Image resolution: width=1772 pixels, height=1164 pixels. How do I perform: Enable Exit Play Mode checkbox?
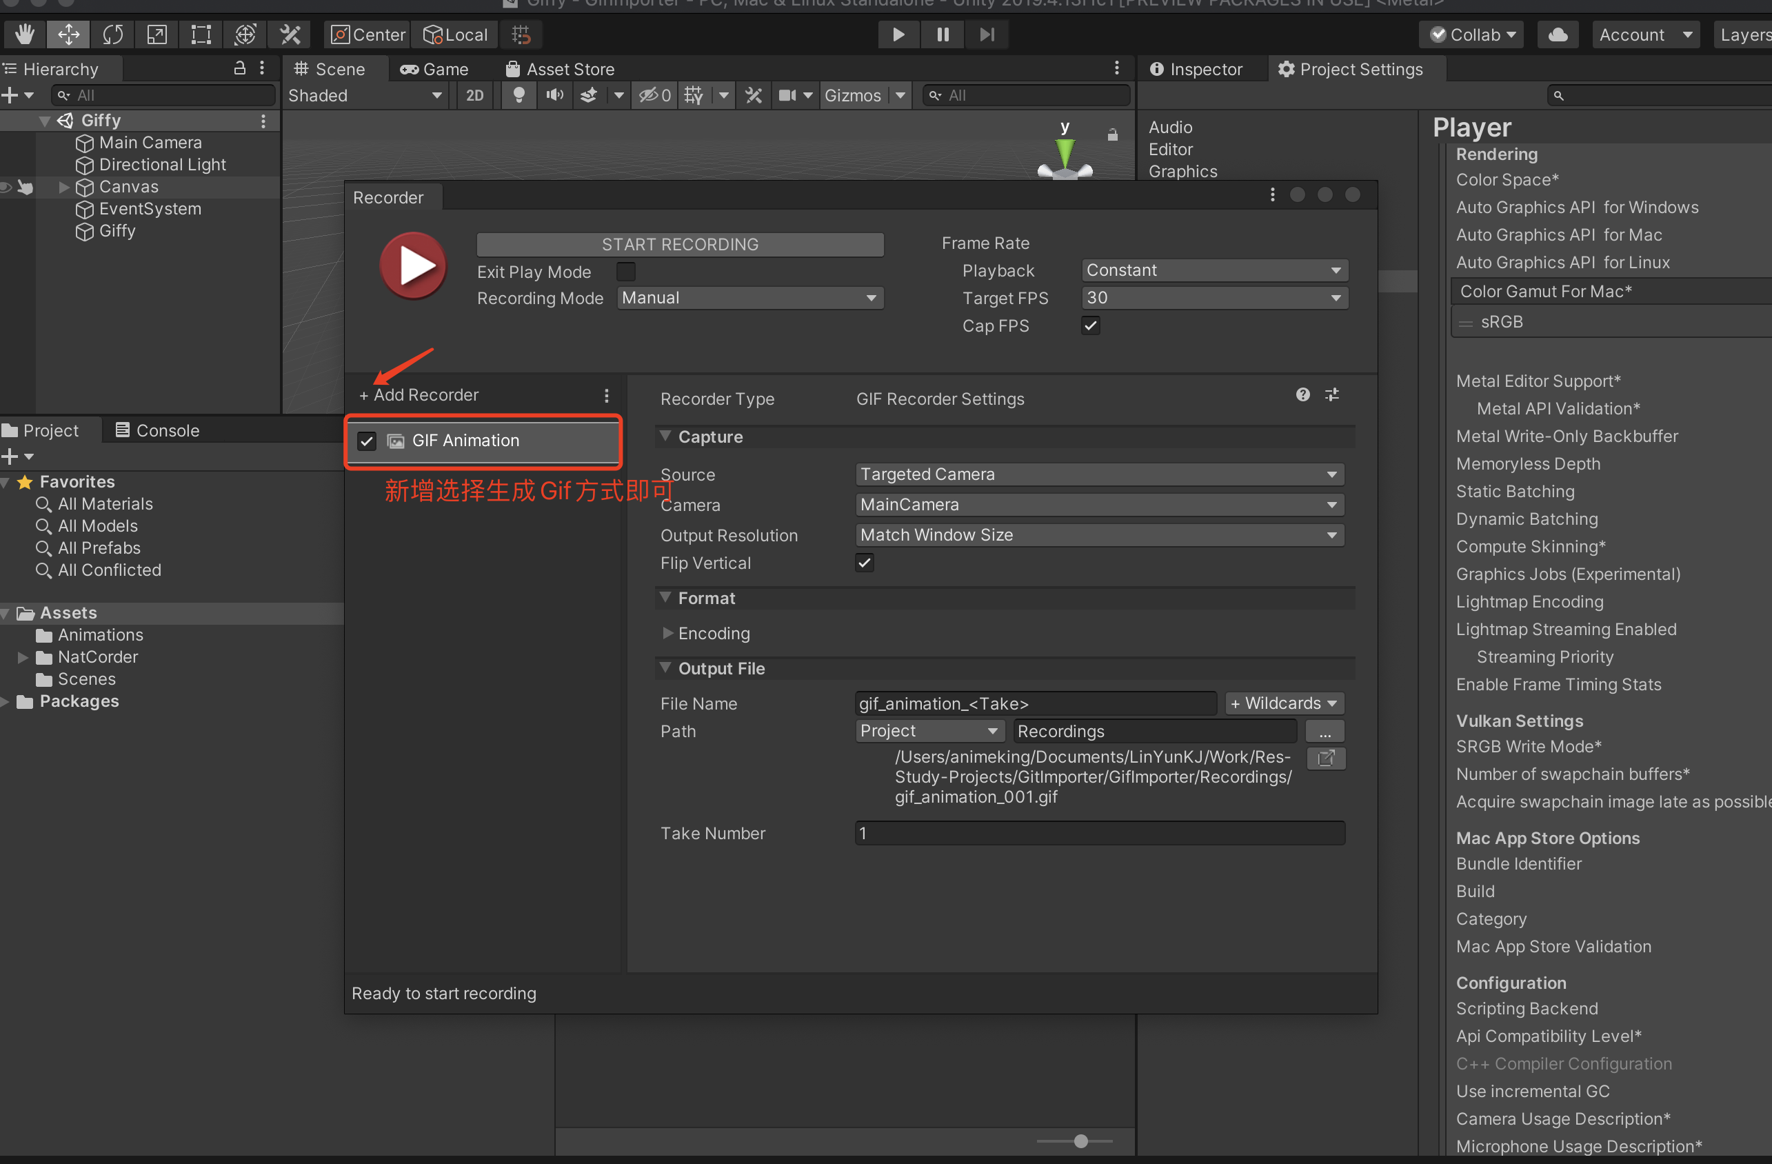coord(626,272)
